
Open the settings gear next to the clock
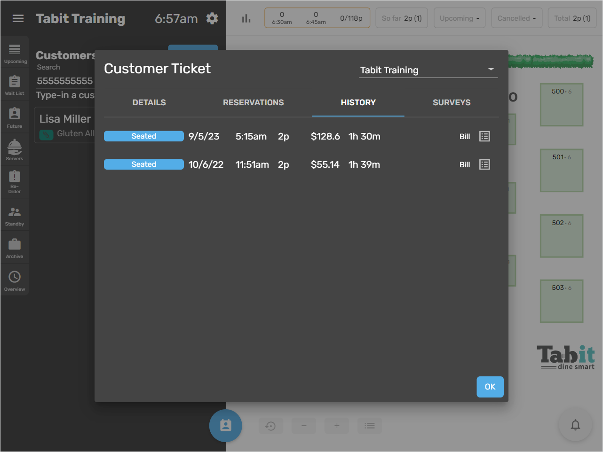point(212,18)
